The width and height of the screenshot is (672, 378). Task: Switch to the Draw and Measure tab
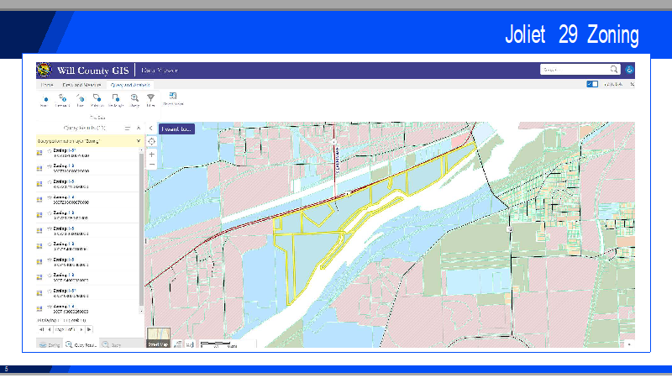(x=81, y=84)
